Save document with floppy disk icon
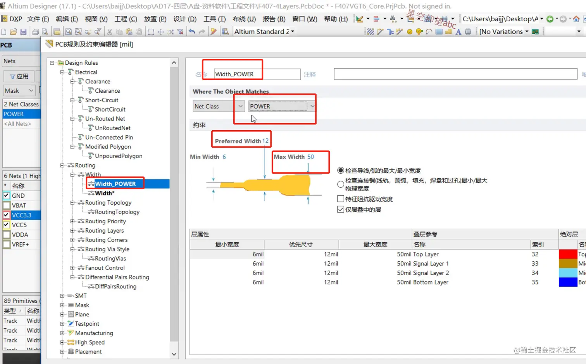This screenshot has width=586, height=364. (23, 32)
